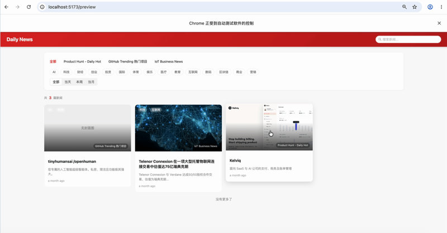447x233 pixels.
Task: Click the search magnifier icon in news search
Action: coord(380,40)
